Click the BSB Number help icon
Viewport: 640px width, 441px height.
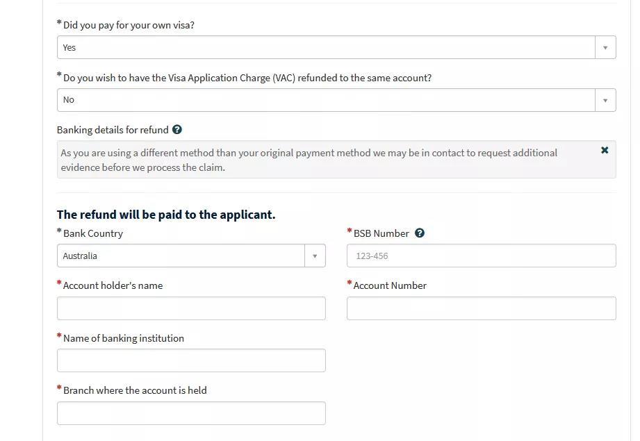pos(420,233)
